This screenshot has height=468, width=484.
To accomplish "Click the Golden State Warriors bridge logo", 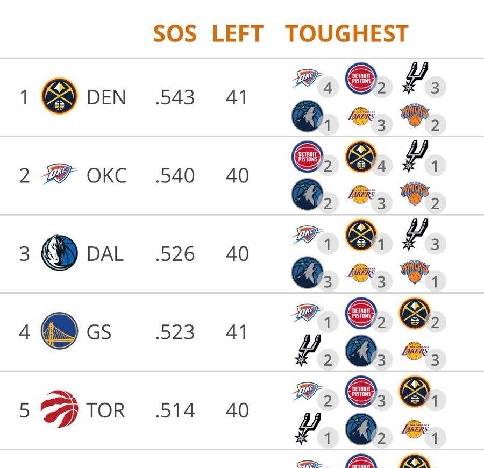I will coord(60,331).
